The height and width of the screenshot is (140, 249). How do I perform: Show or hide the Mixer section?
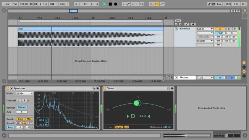pos(244,71)
